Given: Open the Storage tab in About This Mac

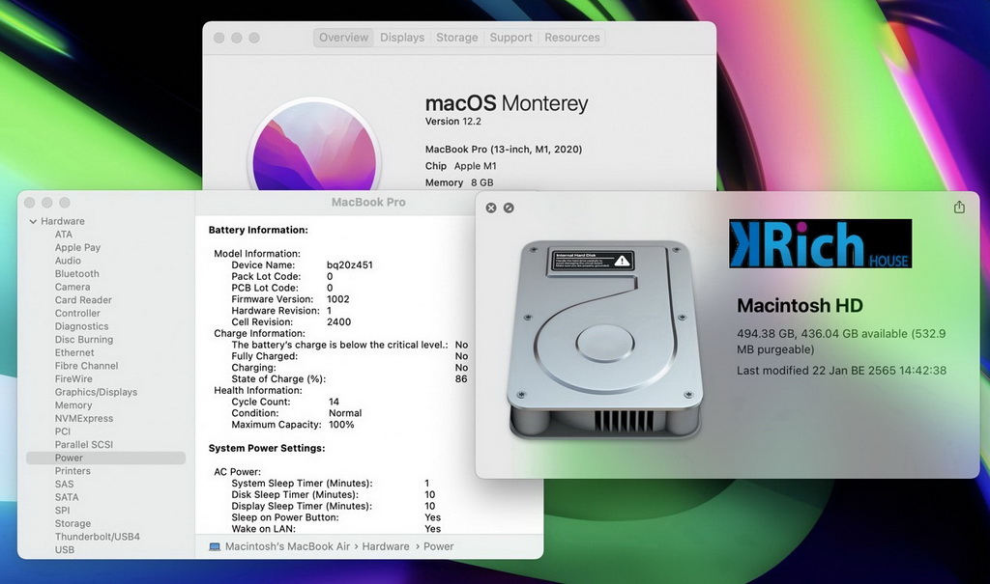Looking at the screenshot, I should (457, 38).
